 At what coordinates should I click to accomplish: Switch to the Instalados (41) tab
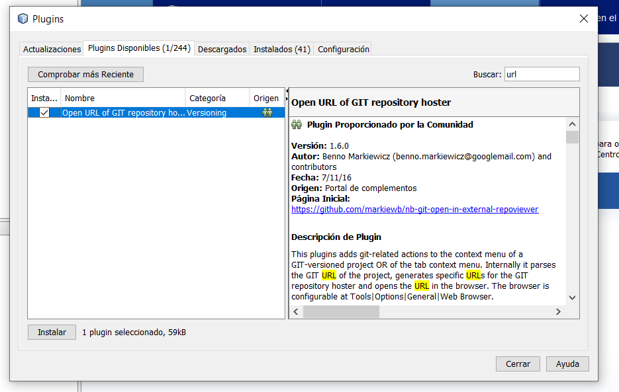(x=281, y=50)
